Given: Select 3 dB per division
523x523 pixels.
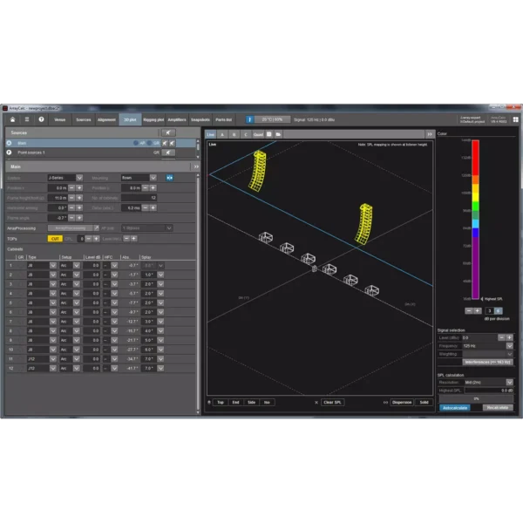Looking at the screenshot, I should 490,311.
